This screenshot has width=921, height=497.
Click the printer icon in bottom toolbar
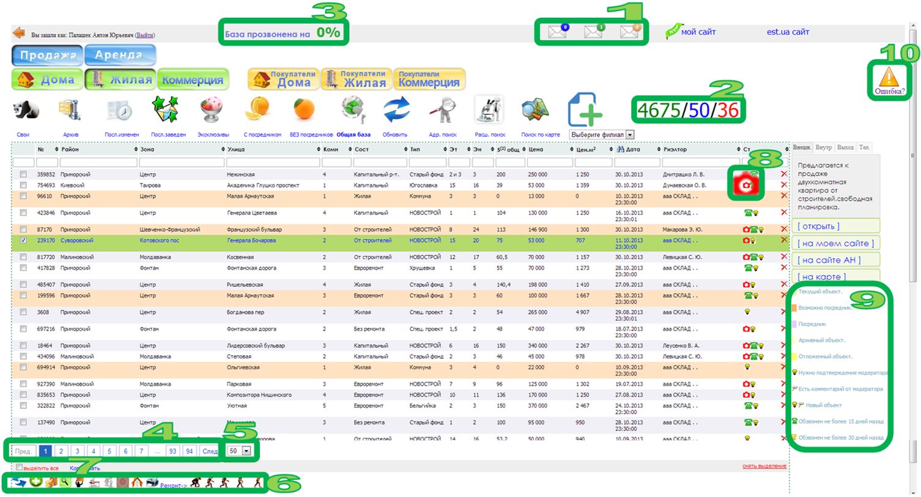pyautogui.click(x=152, y=482)
